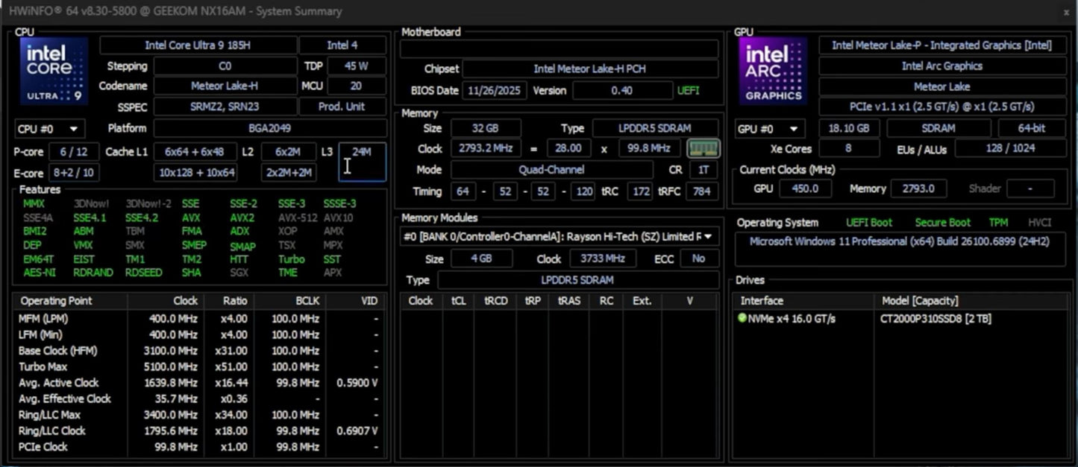Click the VID column header
This screenshot has height=467, width=1078.
[355, 301]
